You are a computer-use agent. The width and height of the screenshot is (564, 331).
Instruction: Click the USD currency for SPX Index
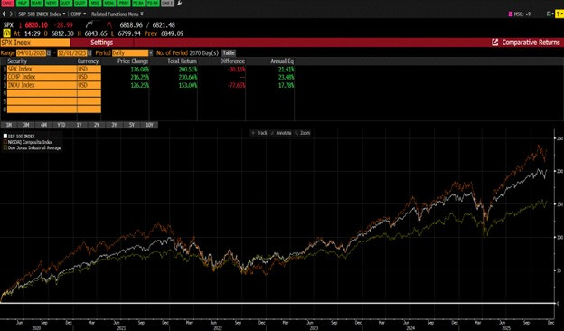[x=89, y=69]
